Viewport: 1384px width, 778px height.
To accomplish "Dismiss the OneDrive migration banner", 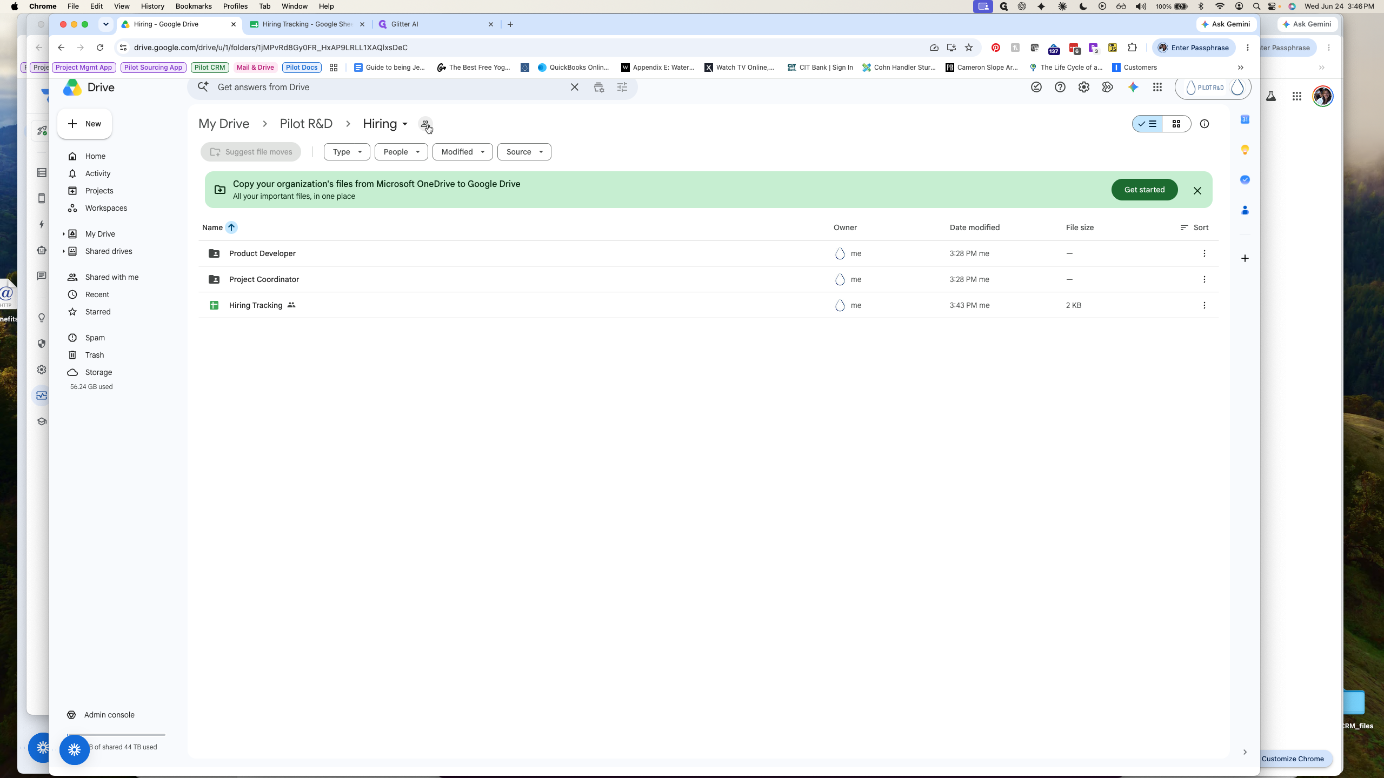I will [1197, 190].
